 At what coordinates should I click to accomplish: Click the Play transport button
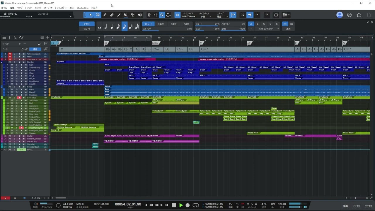tap(181, 205)
